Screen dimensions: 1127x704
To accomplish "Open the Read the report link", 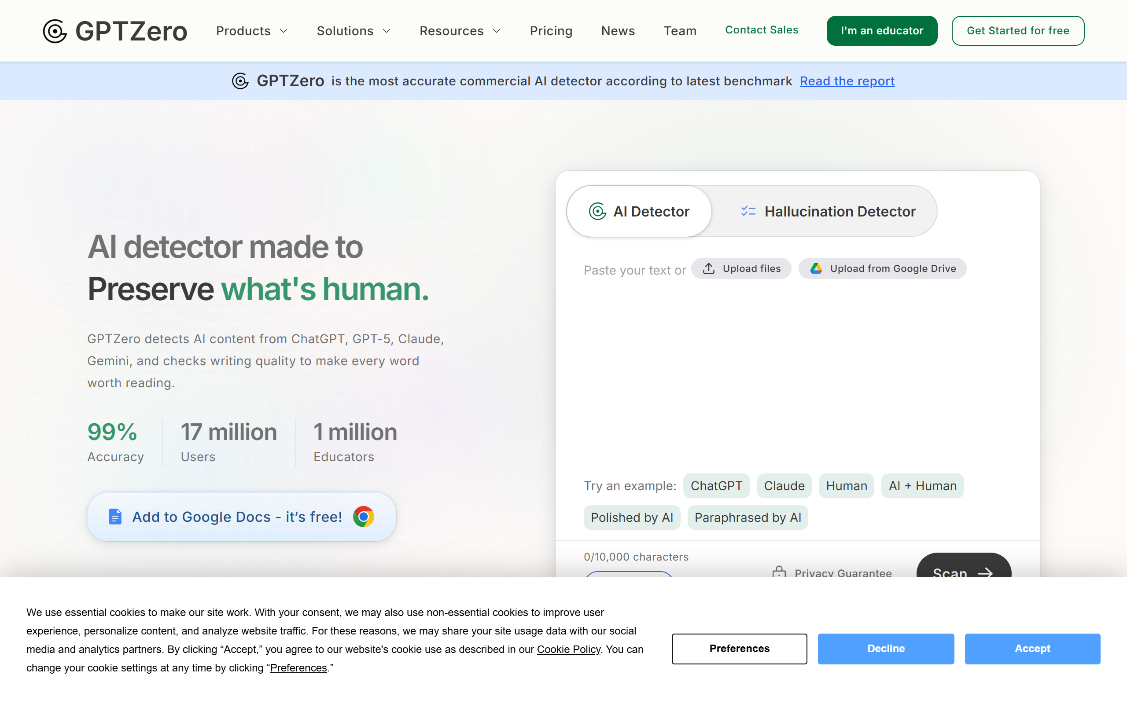I will click(x=847, y=81).
